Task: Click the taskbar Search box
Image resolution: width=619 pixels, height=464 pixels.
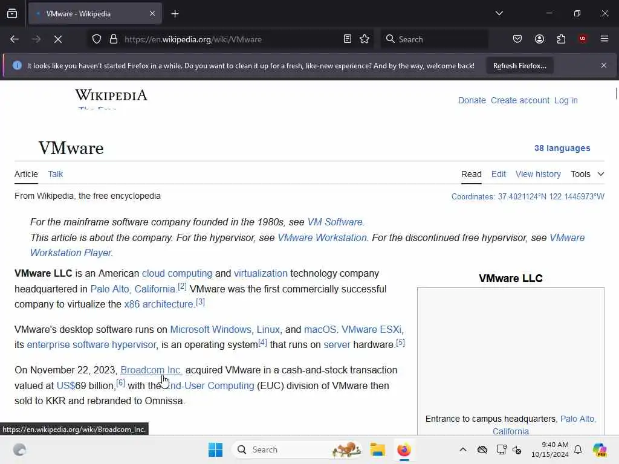Action: click(x=298, y=449)
